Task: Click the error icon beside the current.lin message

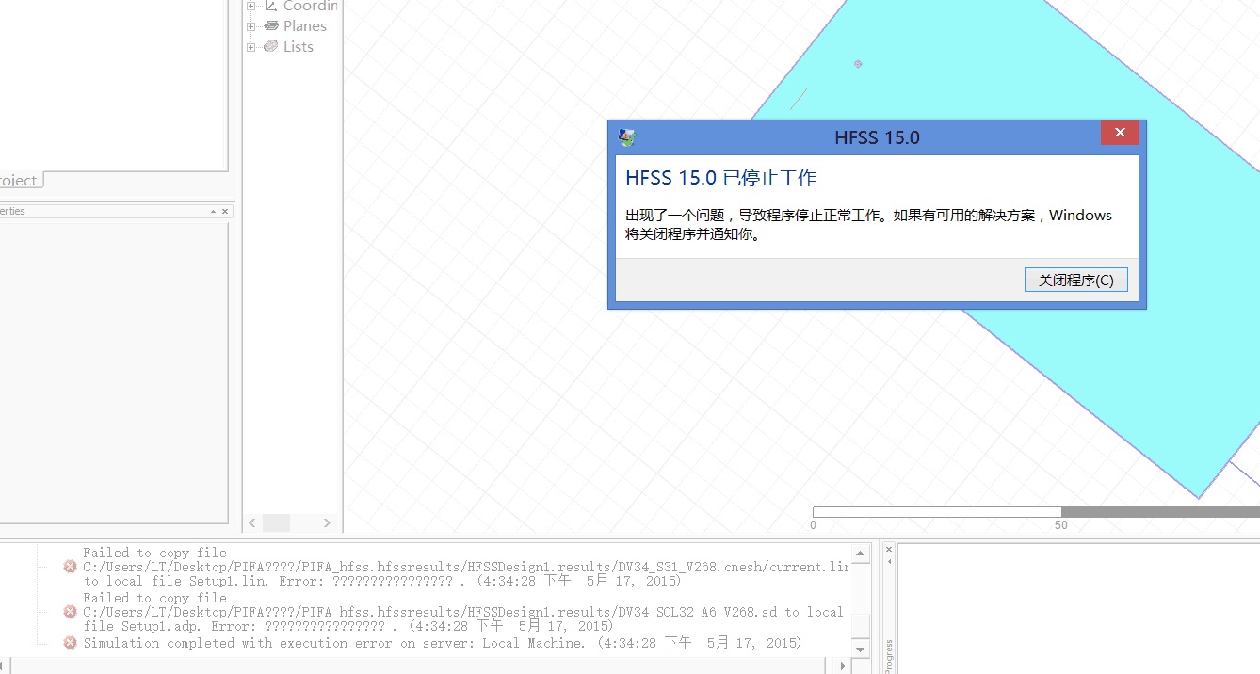Action: (x=70, y=567)
